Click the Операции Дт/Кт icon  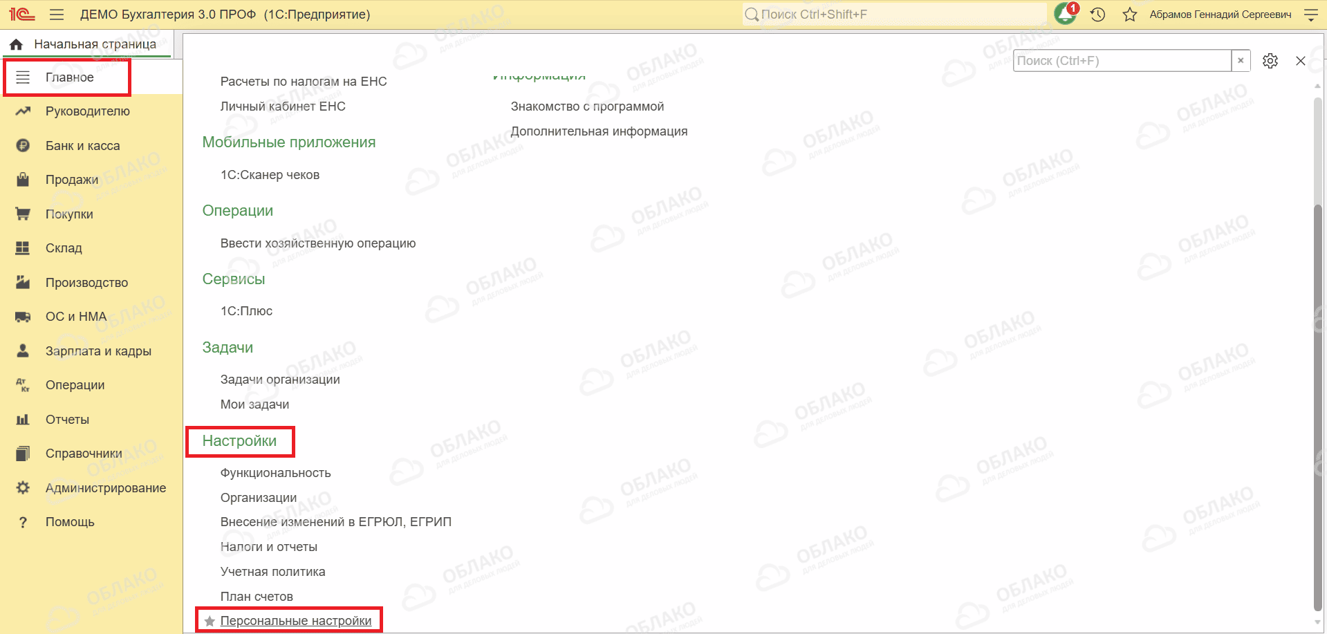[23, 385]
